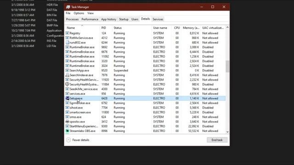Sort by the PID column header

click(x=106, y=27)
